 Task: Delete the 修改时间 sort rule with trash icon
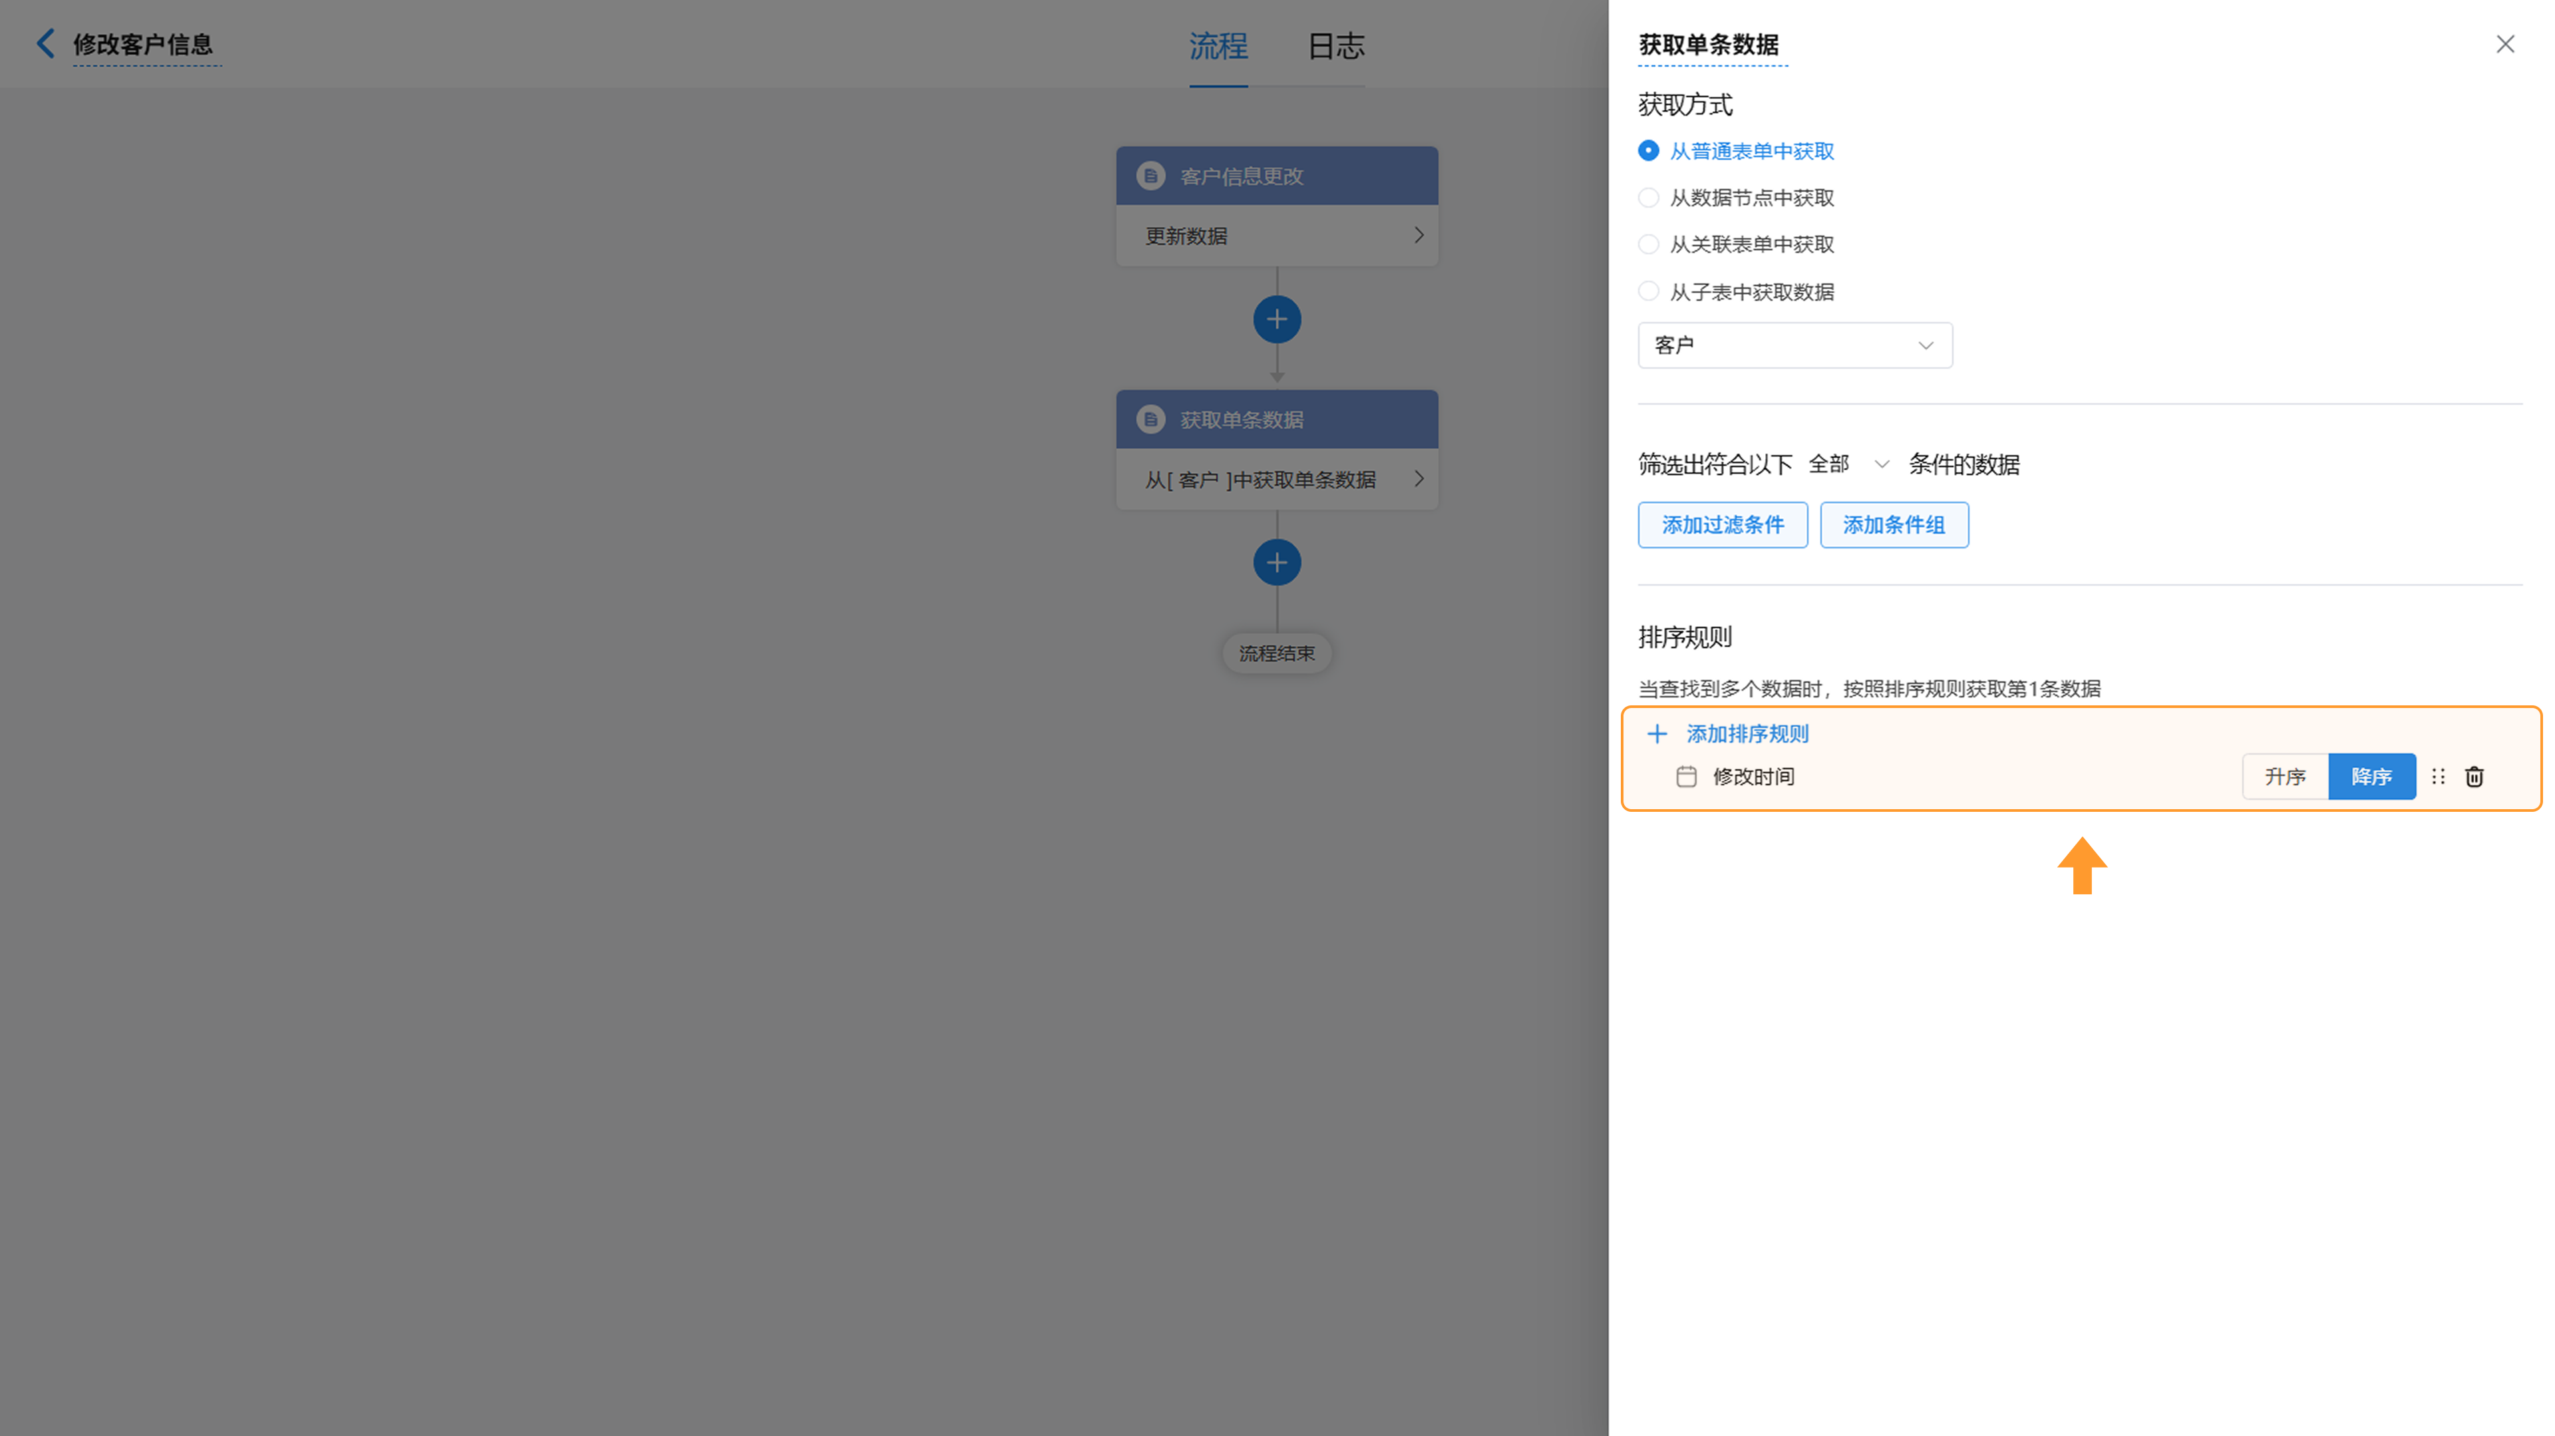pos(2474,777)
